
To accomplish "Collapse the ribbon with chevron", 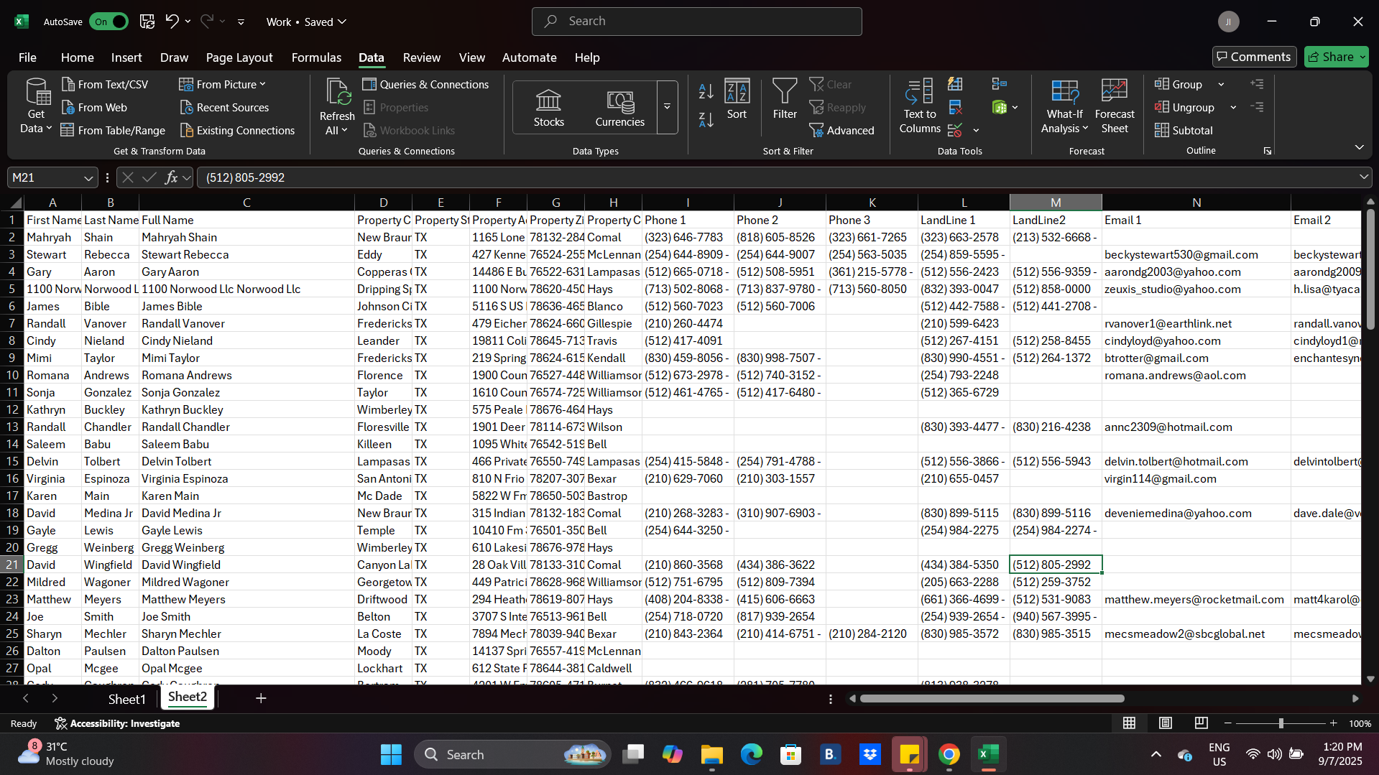I will pyautogui.click(x=1359, y=147).
